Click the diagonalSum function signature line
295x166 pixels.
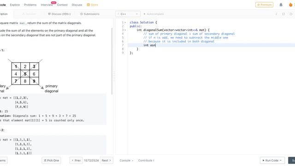pyautogui.click(x=173, y=30)
